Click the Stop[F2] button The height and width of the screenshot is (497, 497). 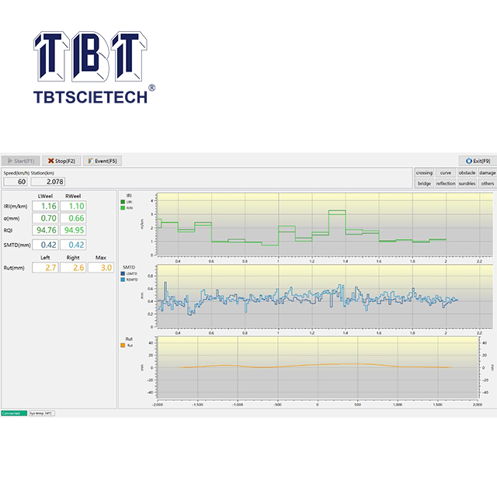tap(61, 161)
